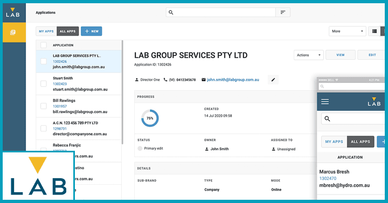Click the envelope icon before john.smith email
Image resolution: width=388 pixels, height=203 pixels.
203,80
